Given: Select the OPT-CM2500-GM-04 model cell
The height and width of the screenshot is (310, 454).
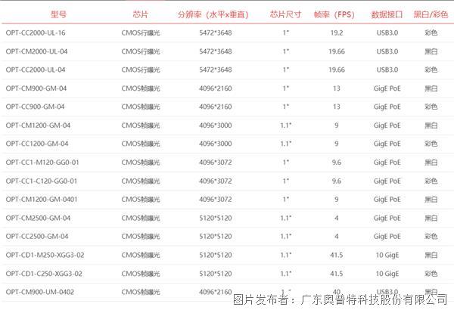Looking at the screenshot, I should [x=38, y=218].
